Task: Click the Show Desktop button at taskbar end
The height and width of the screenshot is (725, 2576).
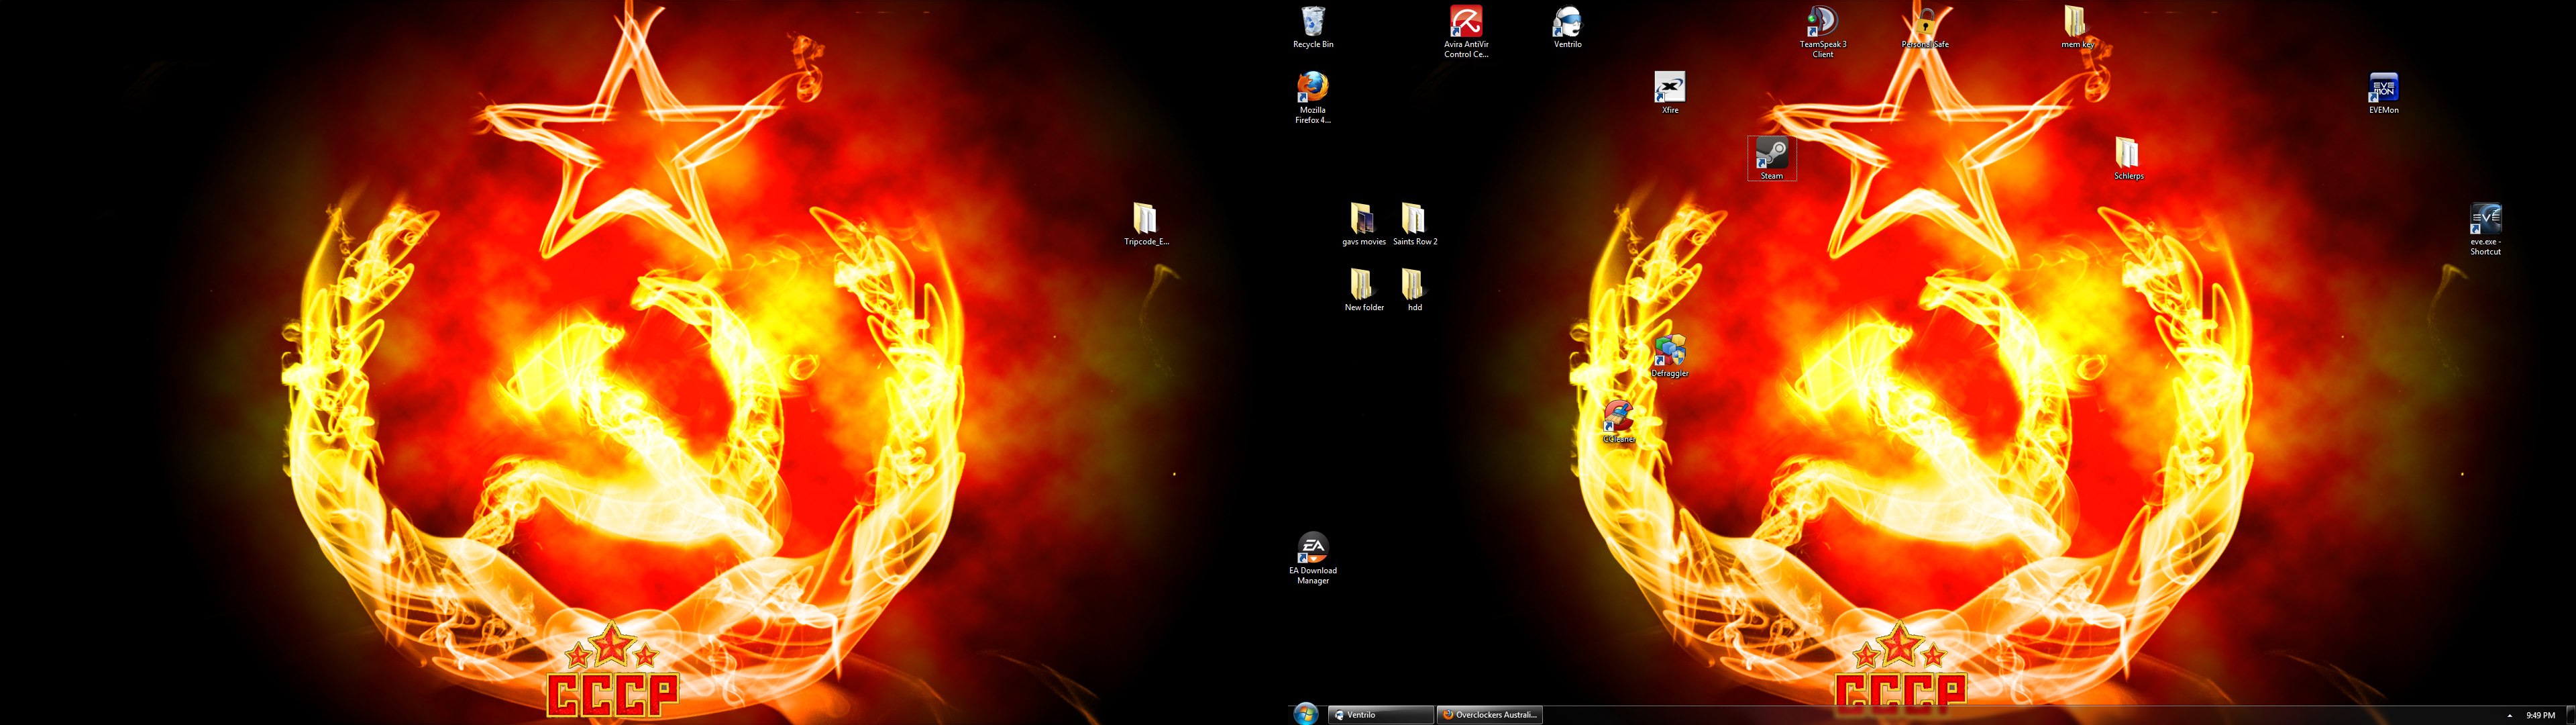Action: click(2571, 714)
